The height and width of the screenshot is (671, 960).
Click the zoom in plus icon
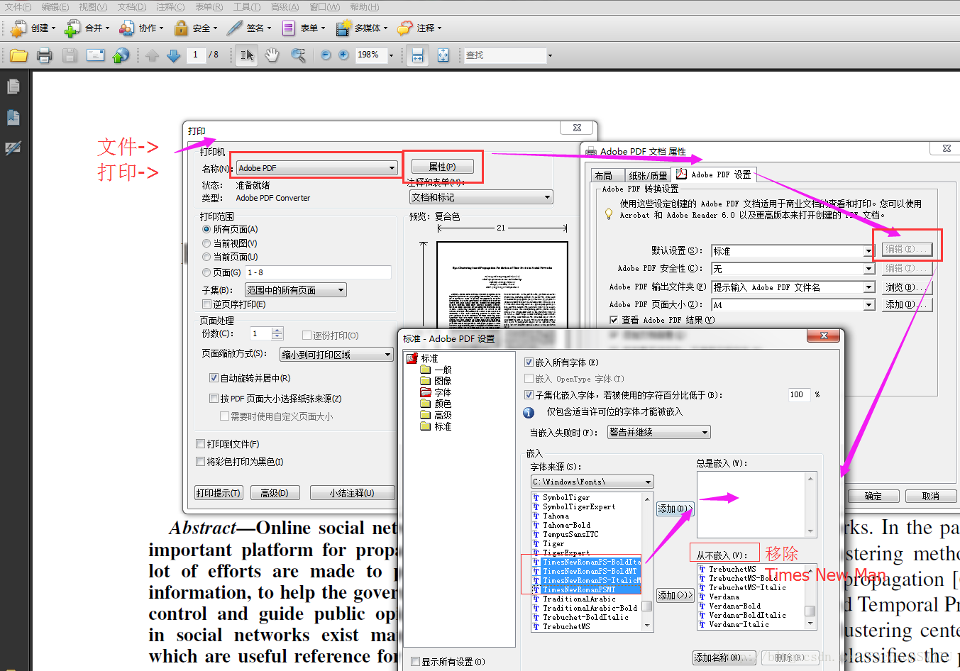(343, 55)
